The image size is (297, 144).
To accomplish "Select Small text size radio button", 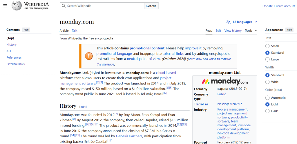I will tap(267, 46).
